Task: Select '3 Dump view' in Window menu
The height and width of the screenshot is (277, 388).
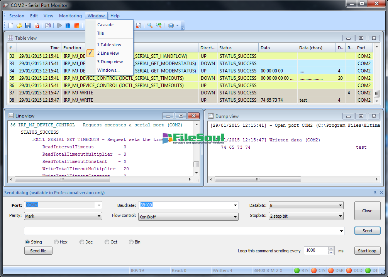Action: point(110,62)
